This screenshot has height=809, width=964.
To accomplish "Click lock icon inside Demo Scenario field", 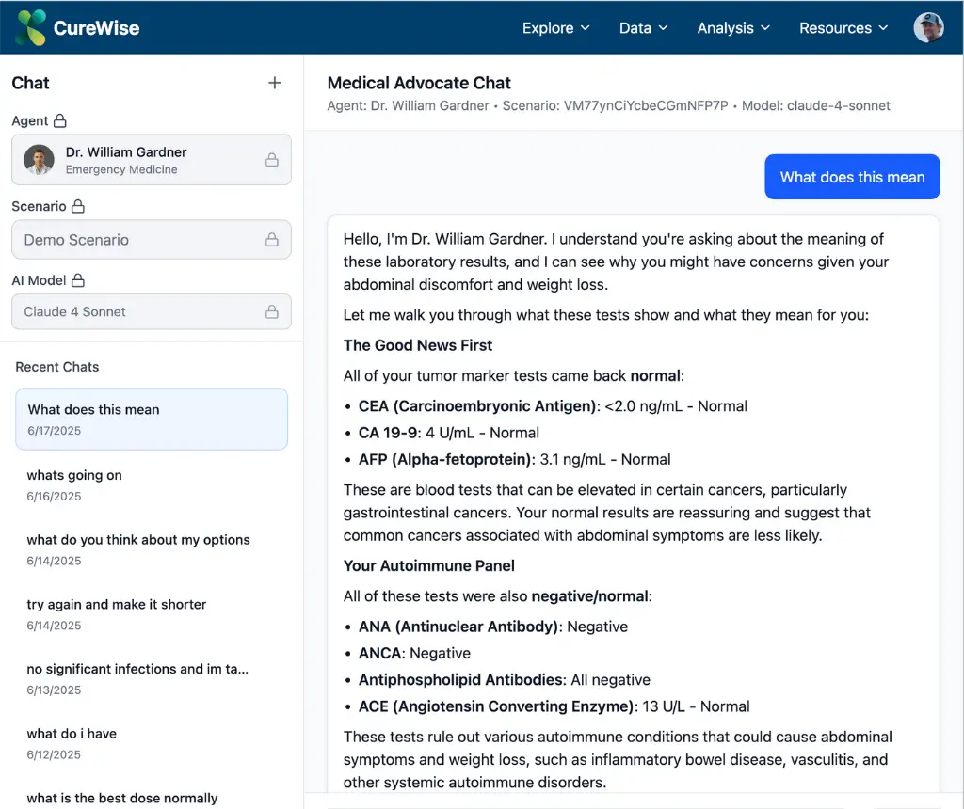I will tap(271, 240).
